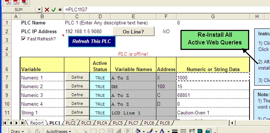270x133 pixels.
Task: Click the Edit Formula equals sign button
Action: pos(60,9)
